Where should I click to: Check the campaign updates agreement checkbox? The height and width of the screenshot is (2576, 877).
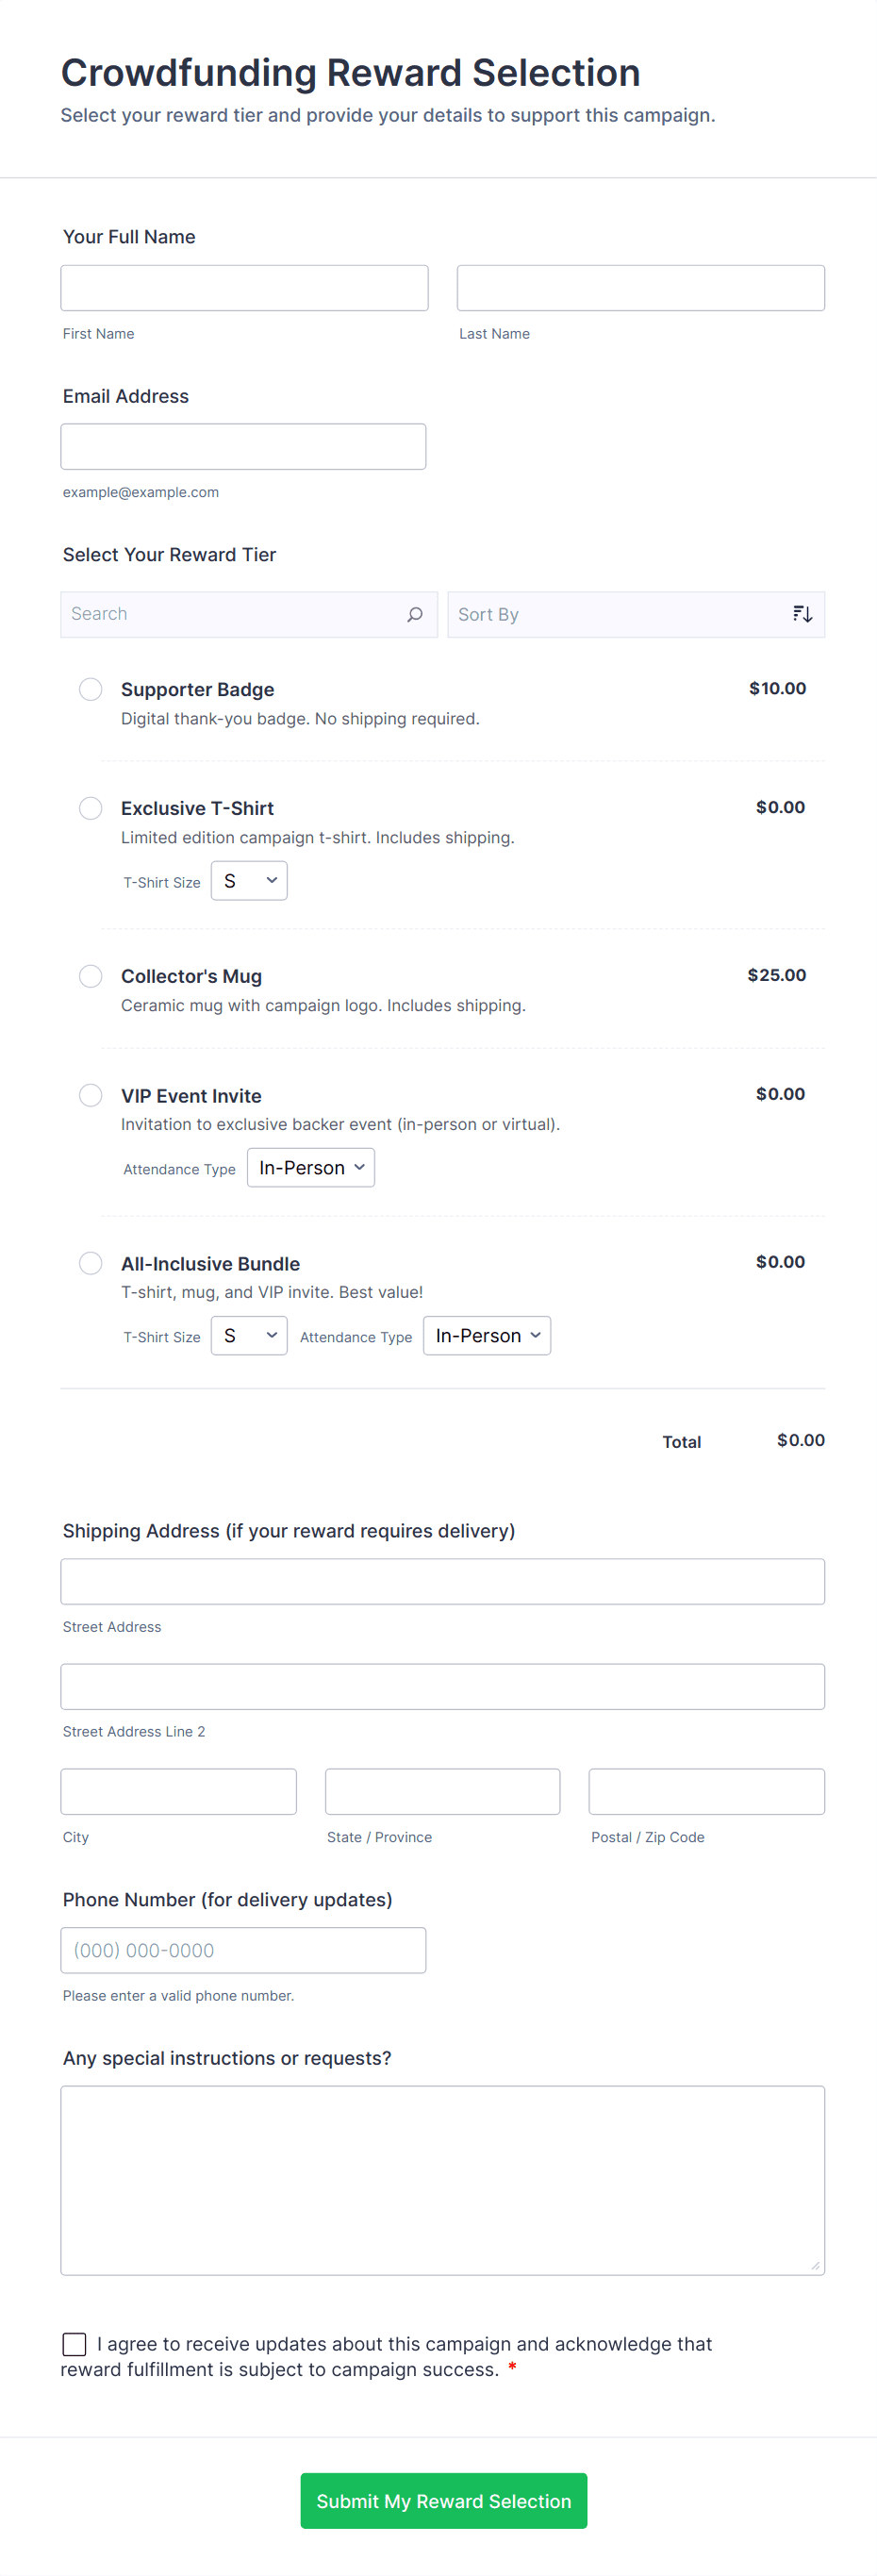coord(74,2344)
